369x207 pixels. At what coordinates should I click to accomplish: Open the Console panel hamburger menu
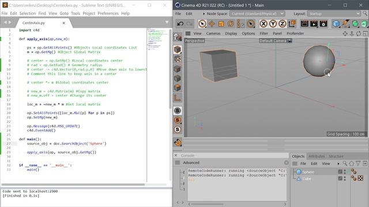(x=178, y=163)
